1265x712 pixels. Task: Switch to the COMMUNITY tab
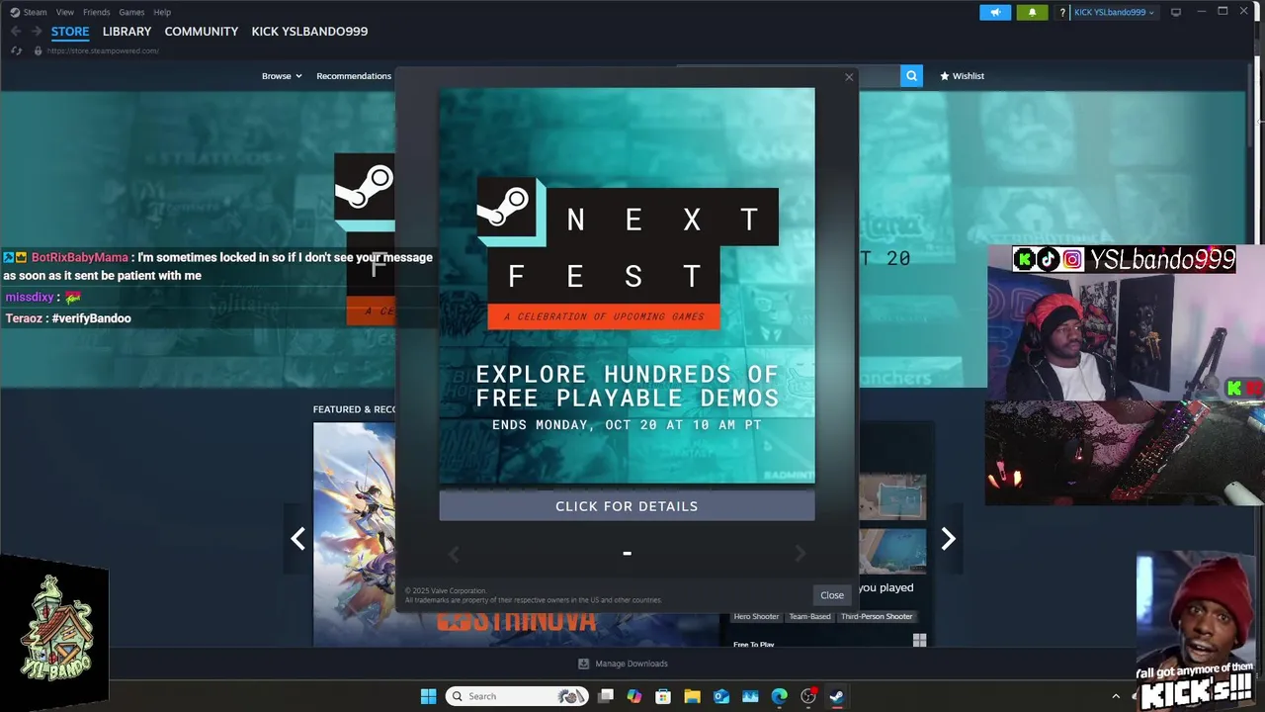coord(202,32)
